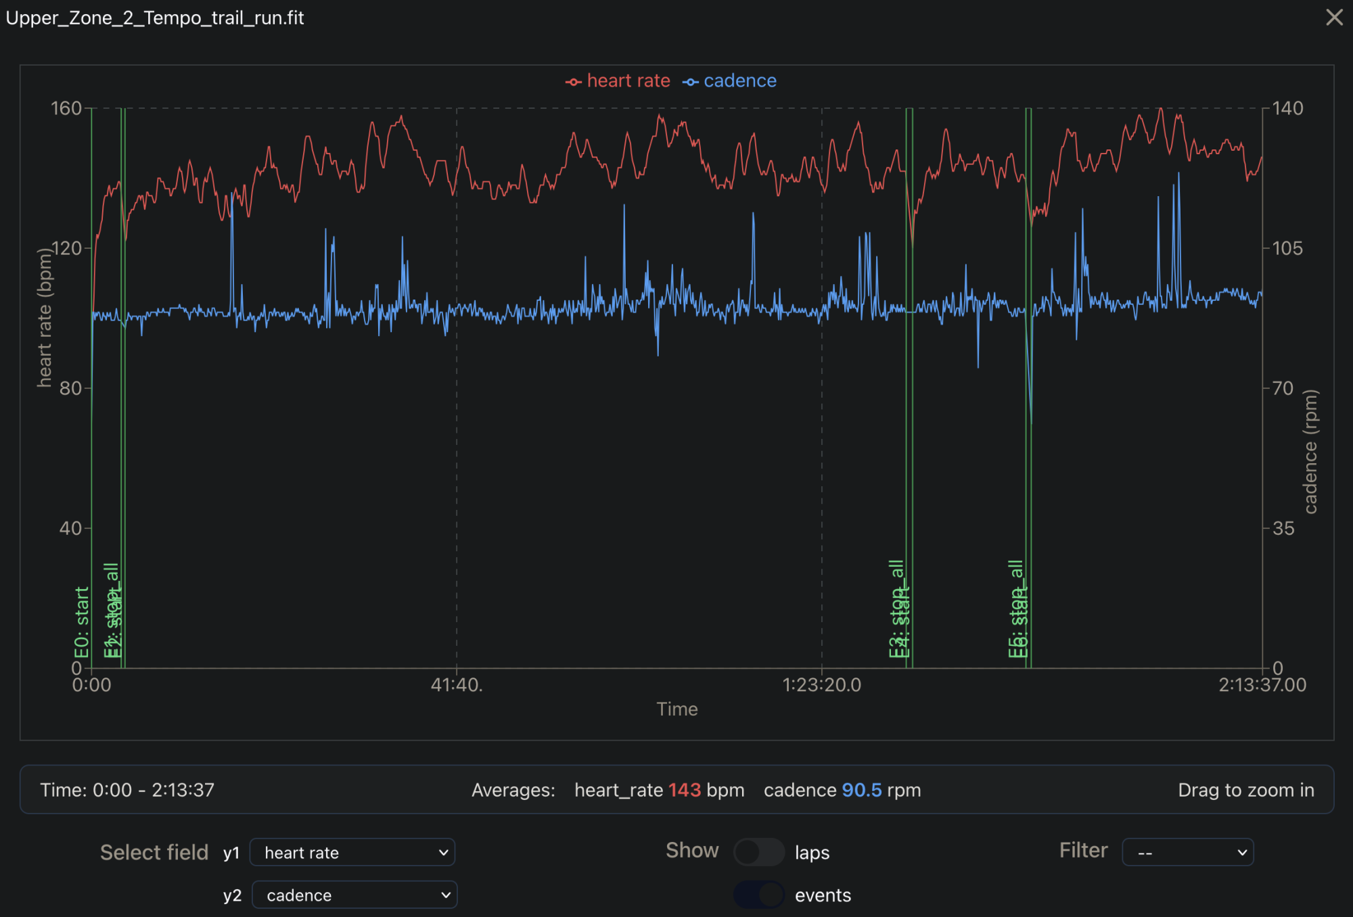The width and height of the screenshot is (1353, 917).
Task: Click the 41:40 time axis tick label
Action: point(457,685)
